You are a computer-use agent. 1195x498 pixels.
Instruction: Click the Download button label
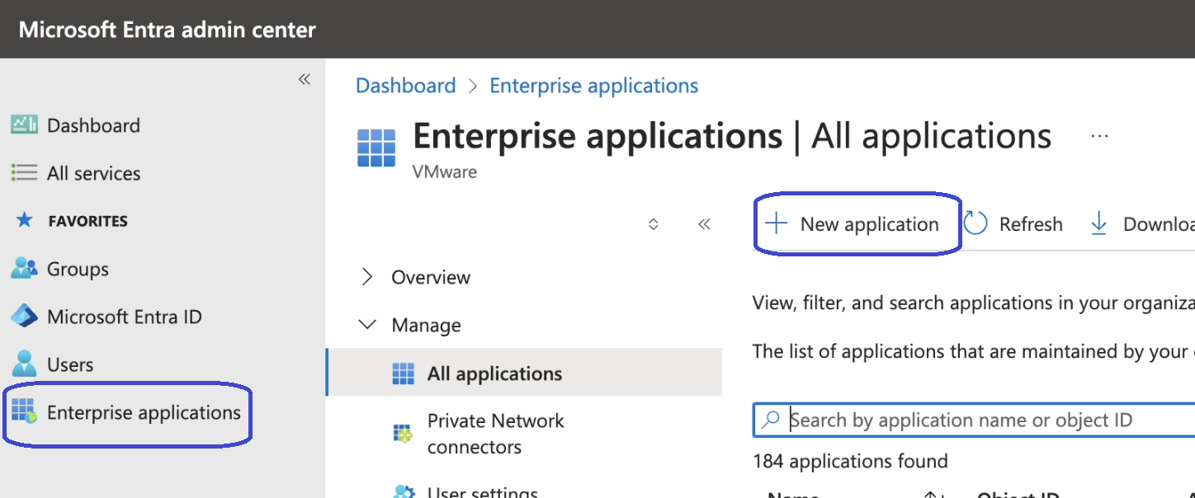[x=1159, y=223]
